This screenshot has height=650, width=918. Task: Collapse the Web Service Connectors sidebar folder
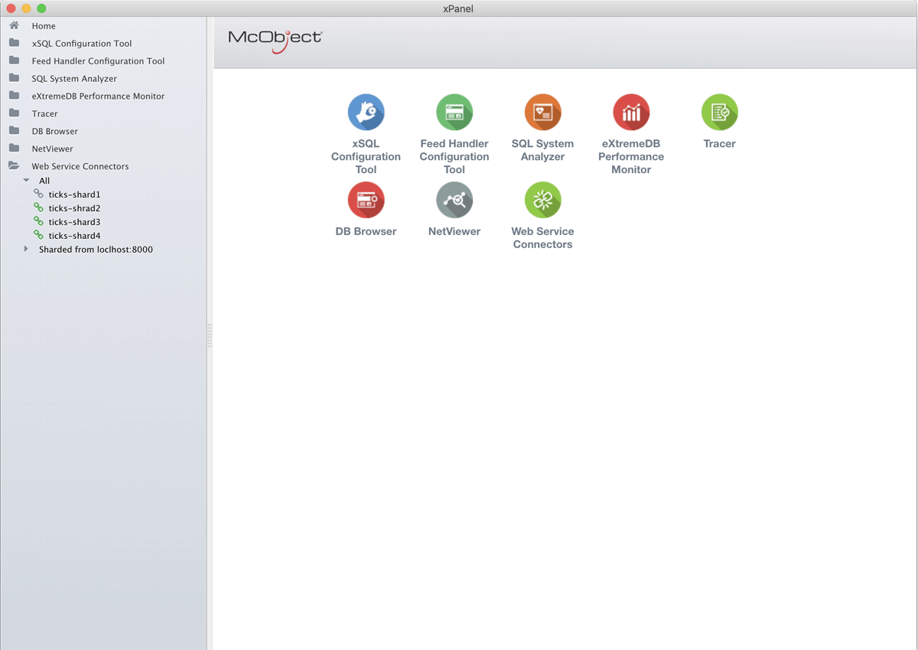point(14,166)
